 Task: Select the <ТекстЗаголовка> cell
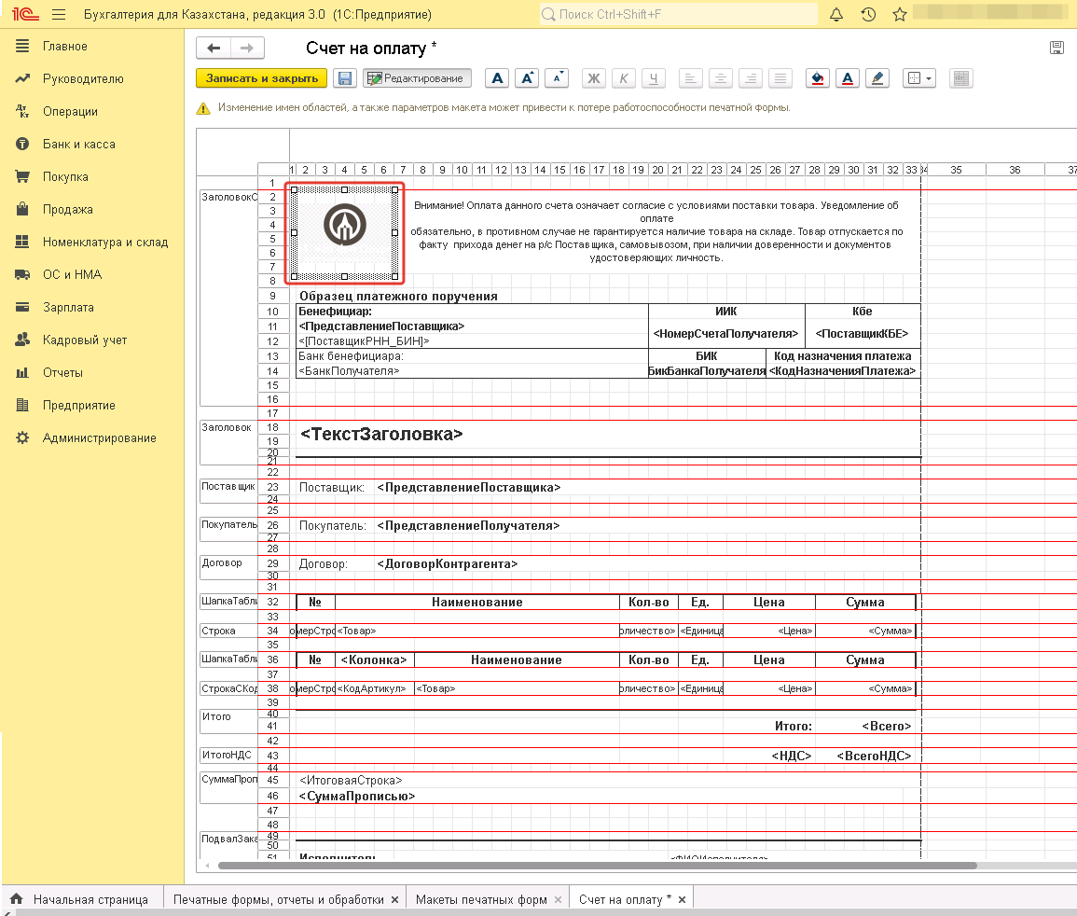(382, 435)
